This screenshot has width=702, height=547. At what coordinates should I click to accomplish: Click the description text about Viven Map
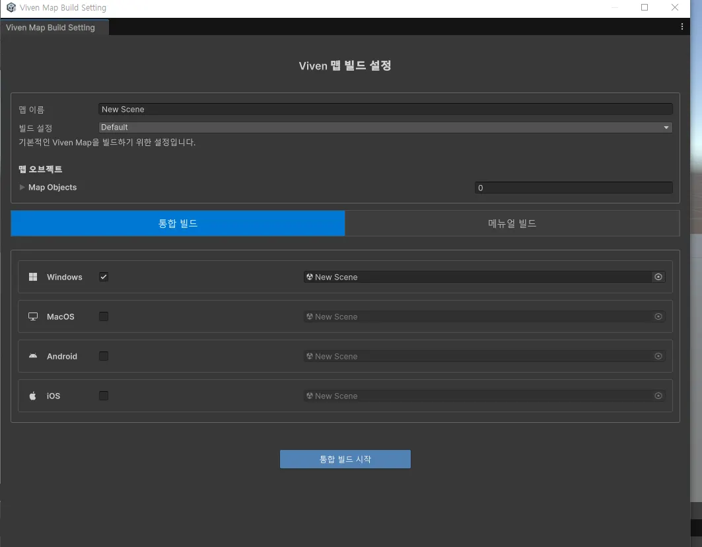[107, 143]
